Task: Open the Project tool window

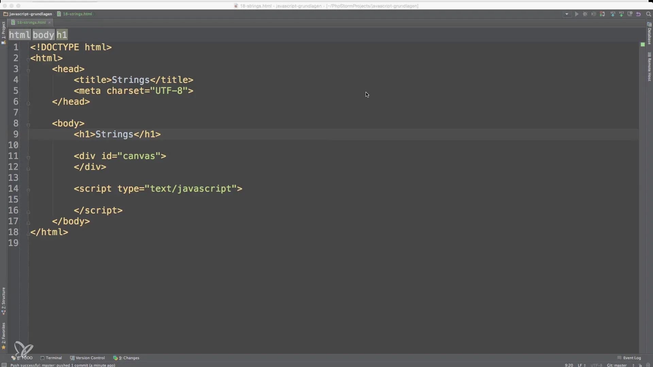Action: pos(3,33)
